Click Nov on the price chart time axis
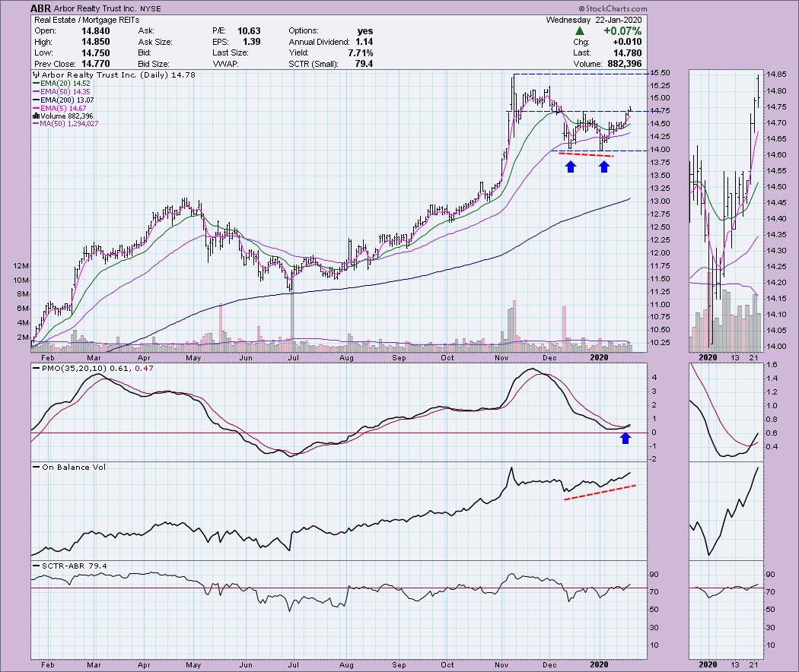The width and height of the screenshot is (799, 672). [x=502, y=358]
